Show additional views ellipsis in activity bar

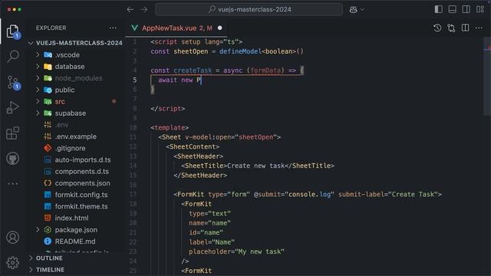[13, 184]
